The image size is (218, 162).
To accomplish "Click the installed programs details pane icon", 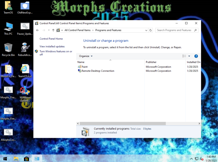I will pyautogui.click(x=85, y=132).
